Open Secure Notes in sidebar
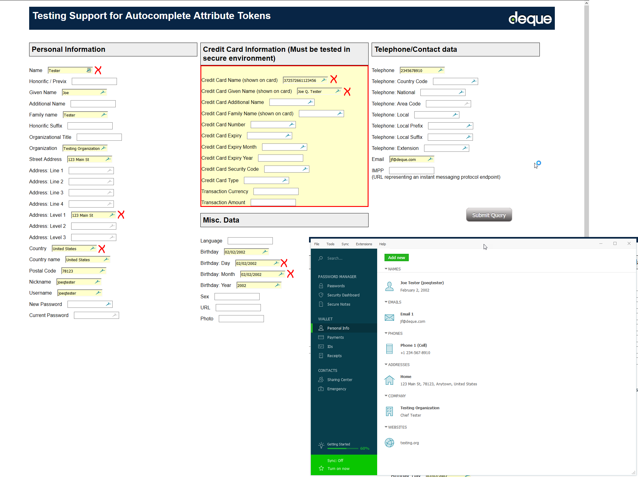 pyautogui.click(x=338, y=304)
